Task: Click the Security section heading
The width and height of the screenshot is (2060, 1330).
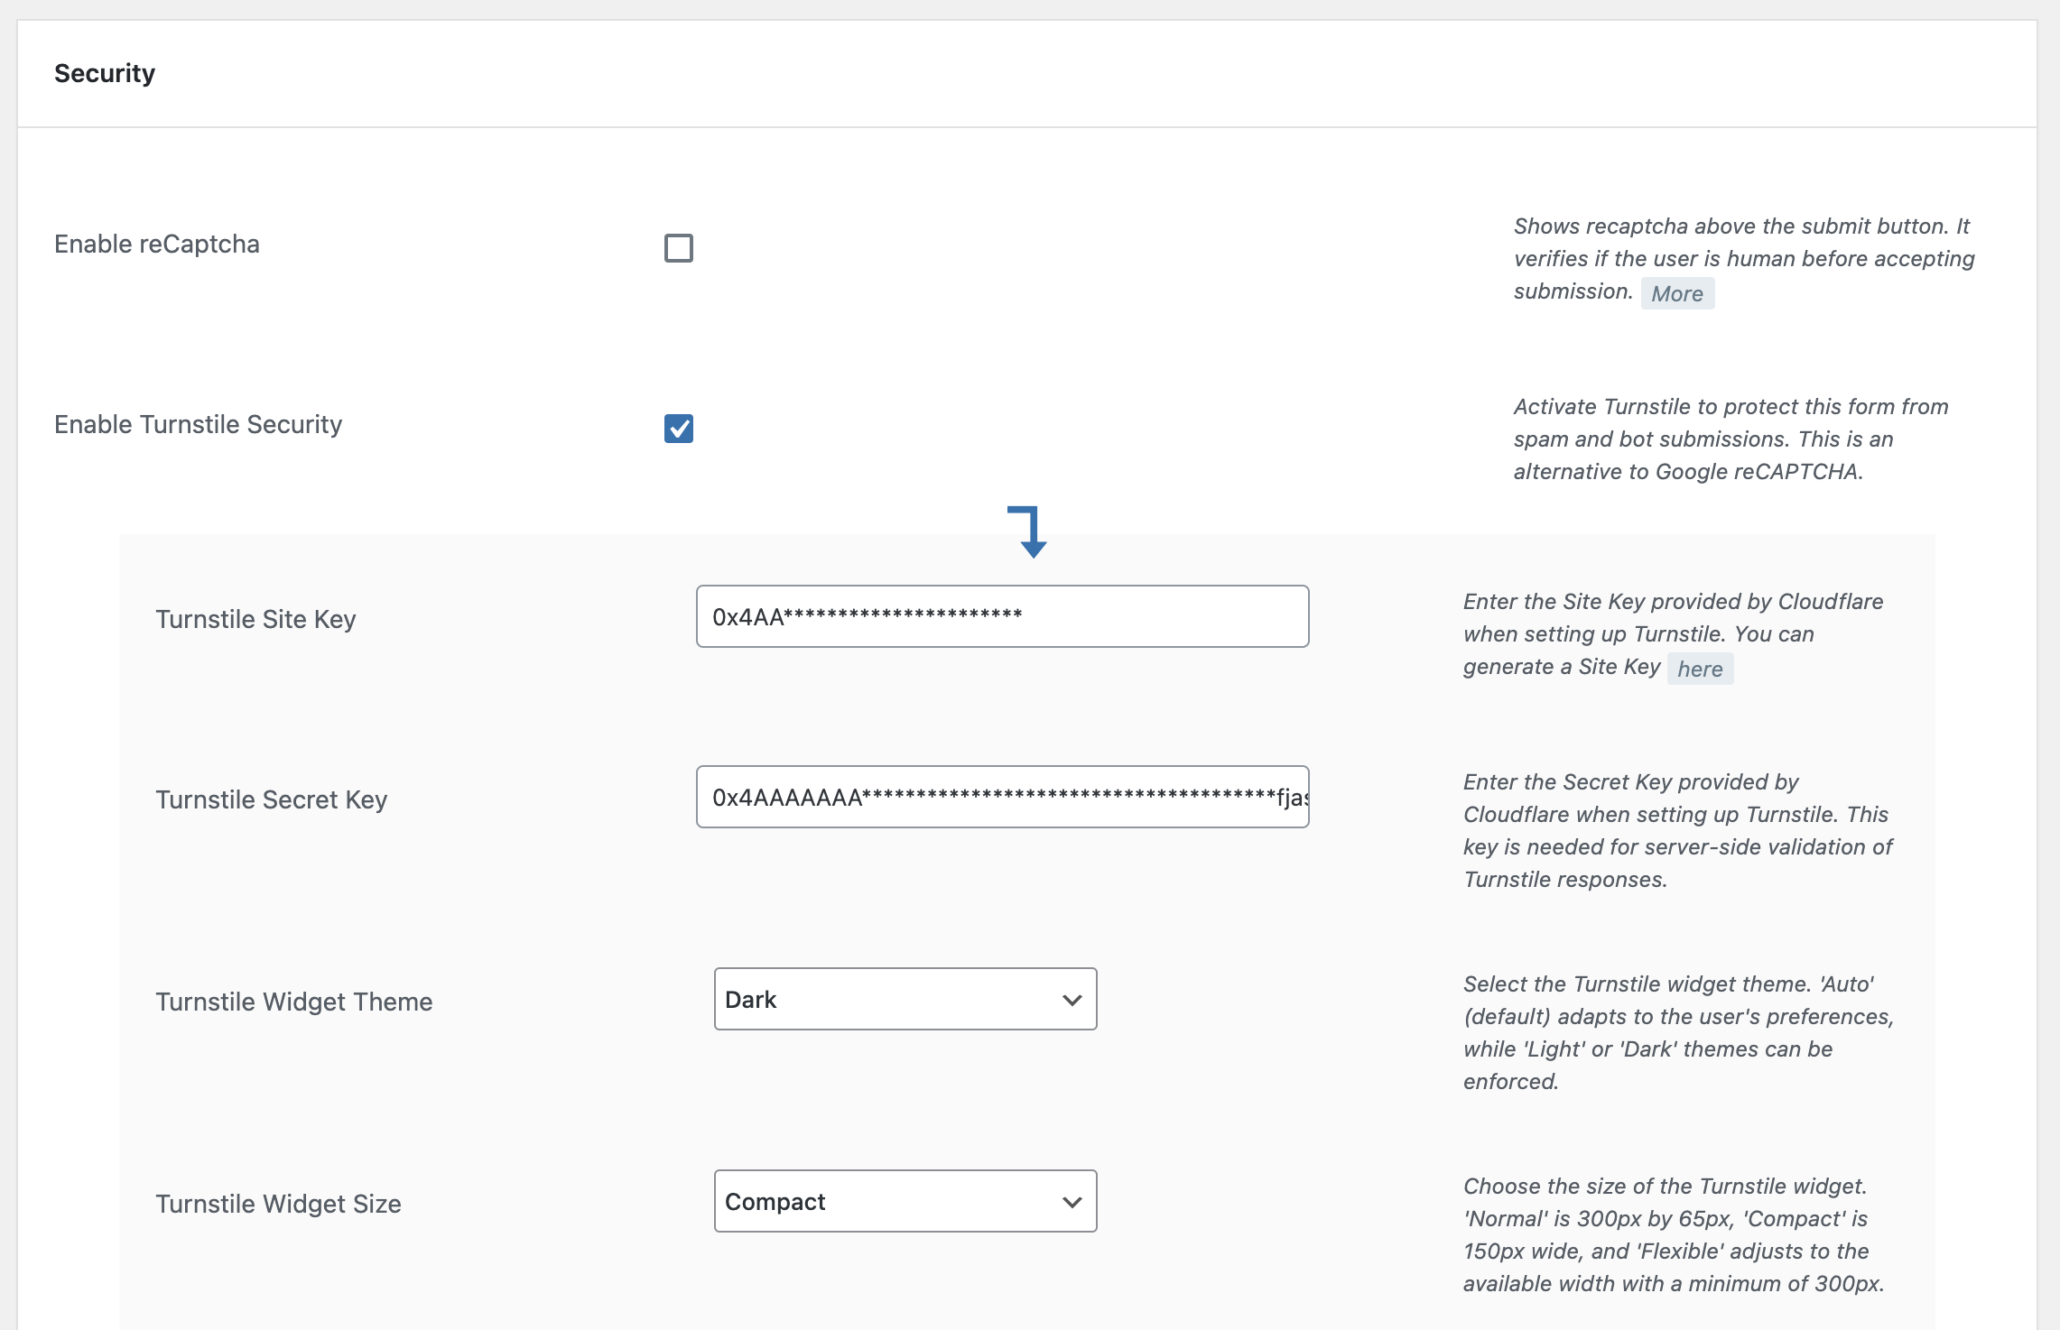Action: tap(105, 73)
